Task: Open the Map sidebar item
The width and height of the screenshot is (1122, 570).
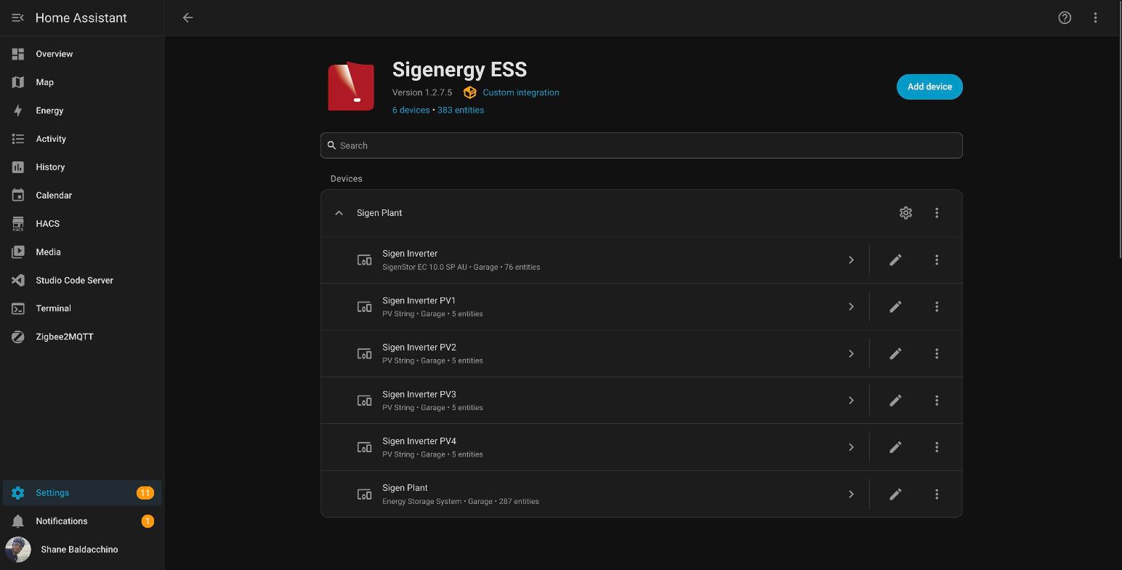Action: click(x=82, y=82)
